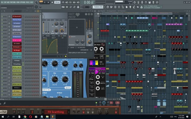Screen dimensions: 191x119
Task: Select next preset arrow in u-he plugin
Action: (69, 112)
